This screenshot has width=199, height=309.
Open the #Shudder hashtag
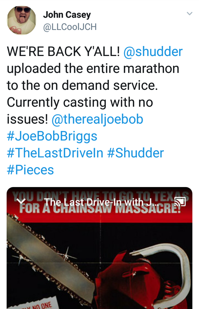tap(135, 153)
